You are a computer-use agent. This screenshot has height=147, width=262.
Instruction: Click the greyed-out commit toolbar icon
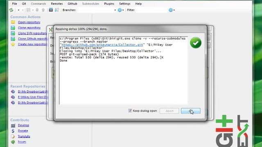tap(28, 10)
